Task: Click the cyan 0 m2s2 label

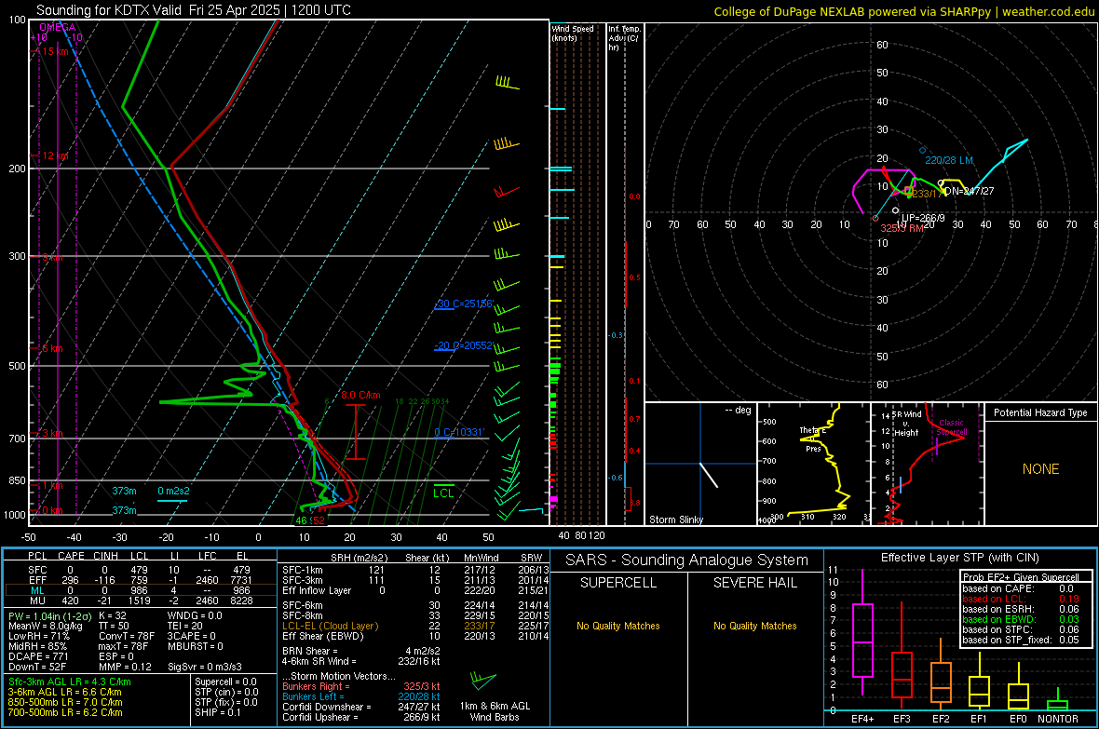Action: [x=173, y=491]
